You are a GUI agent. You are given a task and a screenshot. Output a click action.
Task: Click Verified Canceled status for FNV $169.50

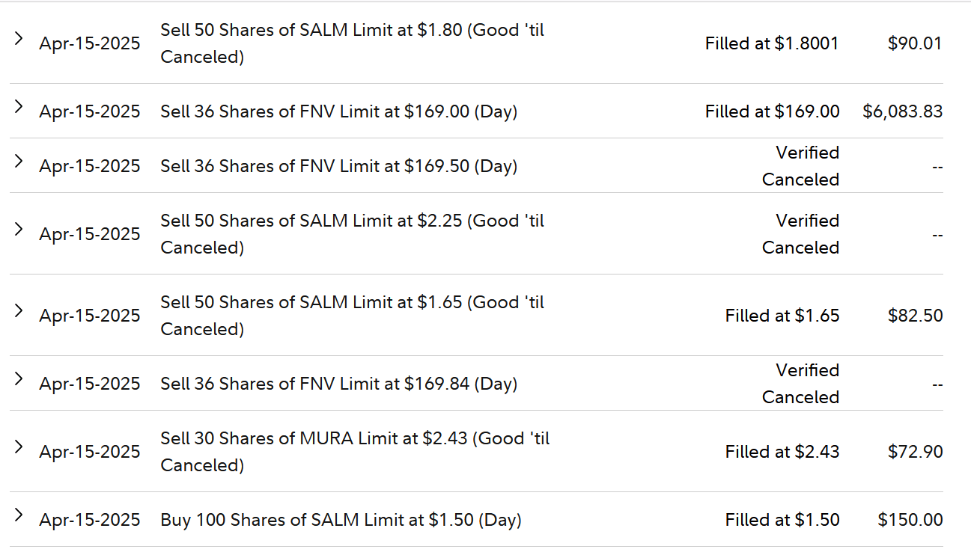[800, 166]
